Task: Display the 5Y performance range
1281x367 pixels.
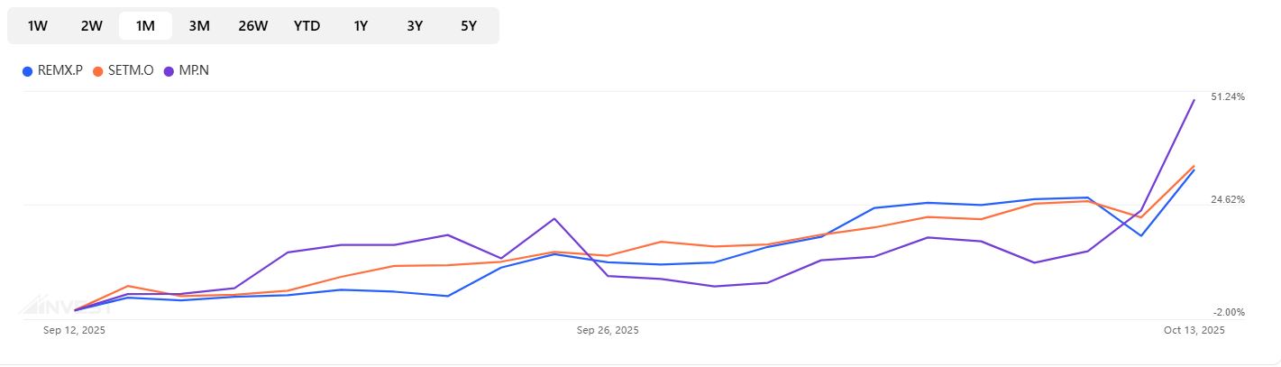Action: point(469,26)
